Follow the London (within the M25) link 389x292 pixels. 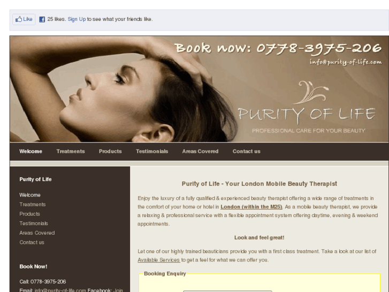[251, 207]
